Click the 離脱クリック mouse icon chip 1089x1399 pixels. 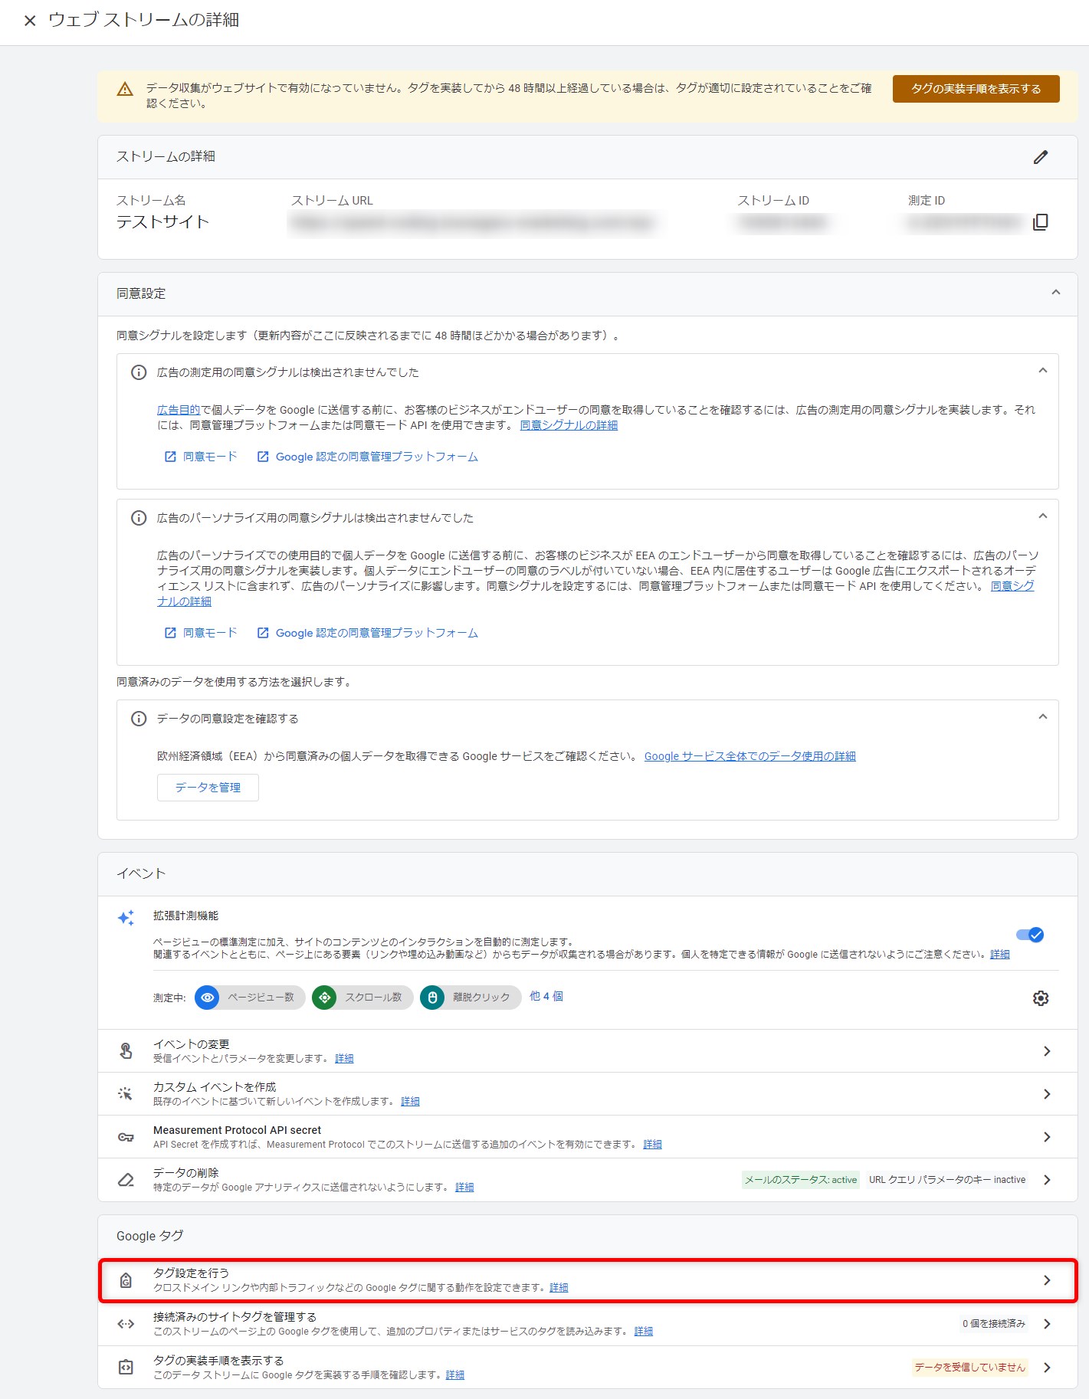[x=432, y=997]
